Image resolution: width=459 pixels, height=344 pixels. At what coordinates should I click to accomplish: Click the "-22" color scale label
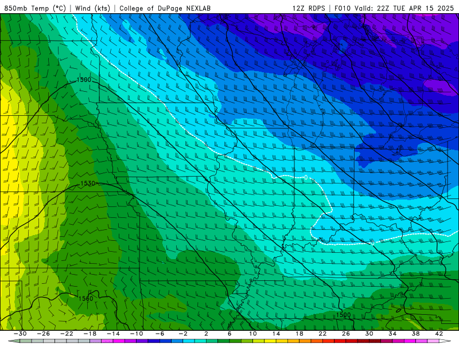point(67,334)
